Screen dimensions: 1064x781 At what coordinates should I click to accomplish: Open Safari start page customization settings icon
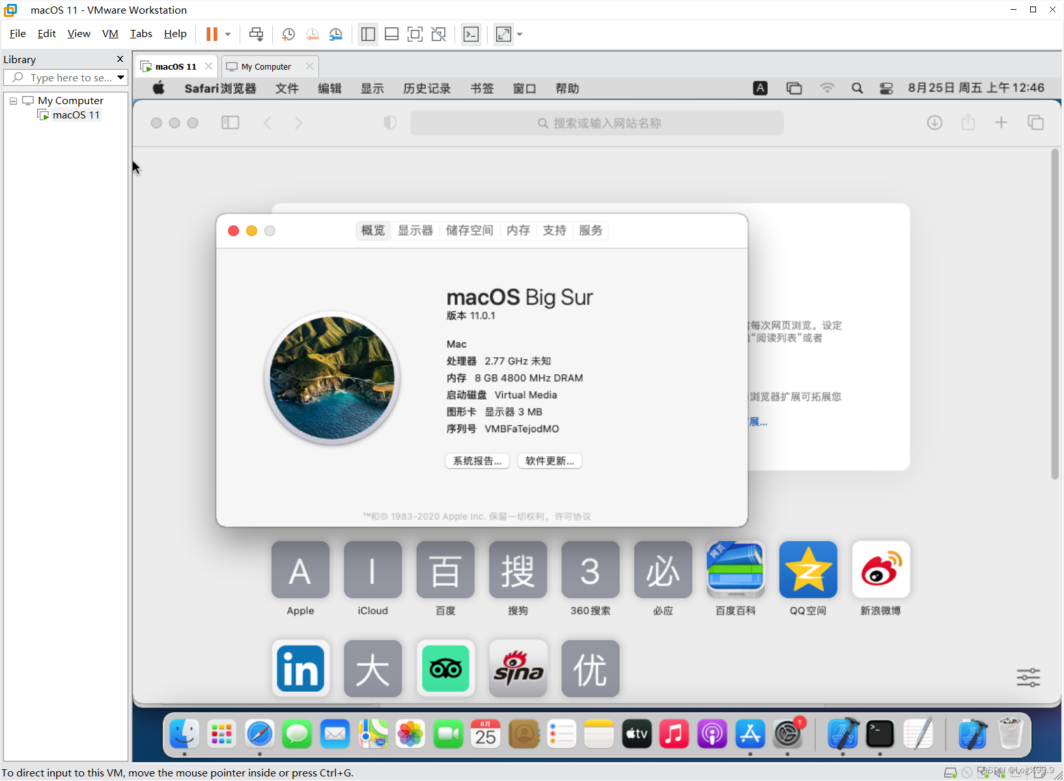click(x=1028, y=678)
